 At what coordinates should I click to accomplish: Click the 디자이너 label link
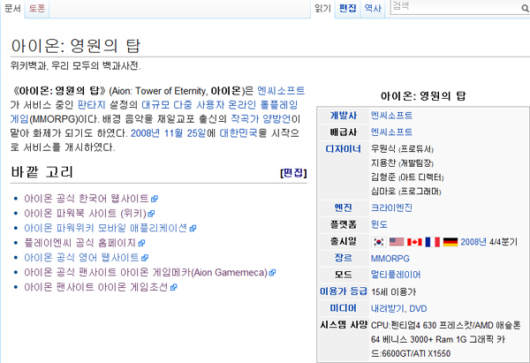tap(344, 148)
